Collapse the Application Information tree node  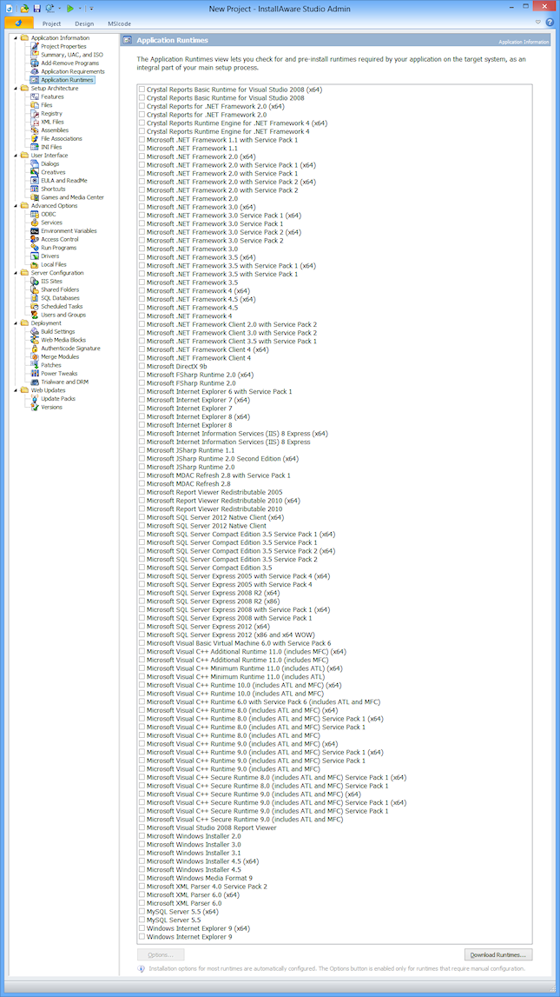pyautogui.click(x=16, y=38)
